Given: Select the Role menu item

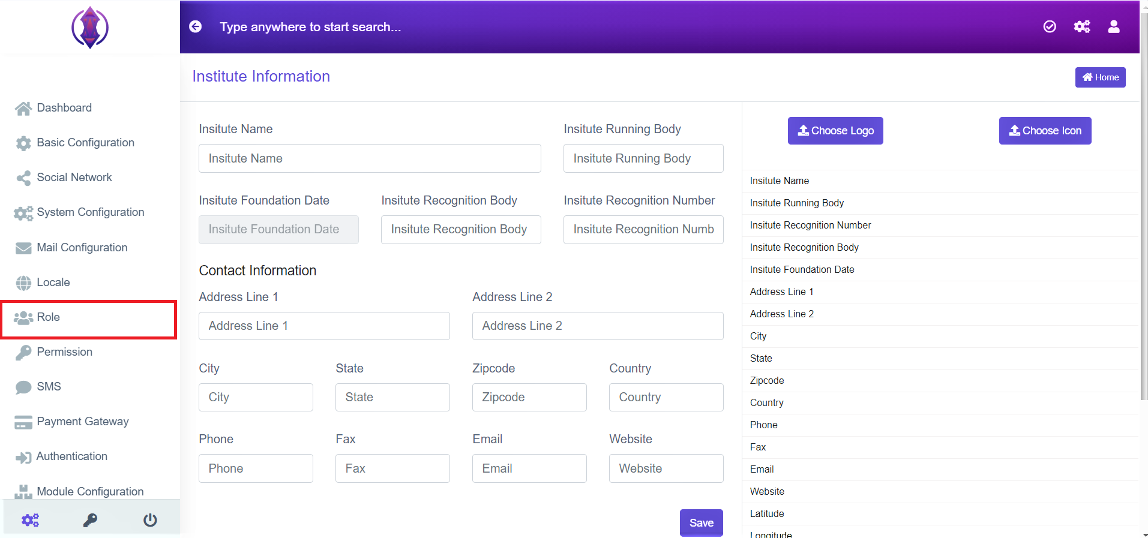Looking at the screenshot, I should (89, 320).
